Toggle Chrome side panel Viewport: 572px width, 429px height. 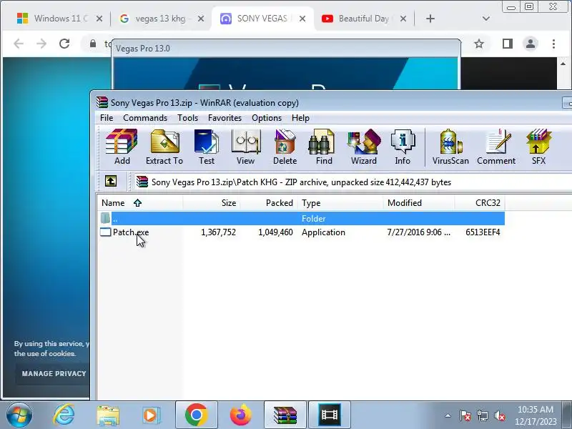(508, 44)
